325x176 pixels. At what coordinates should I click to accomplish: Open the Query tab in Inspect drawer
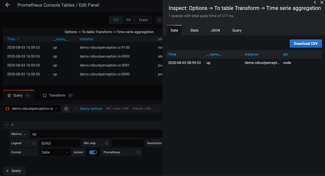coord(237,30)
